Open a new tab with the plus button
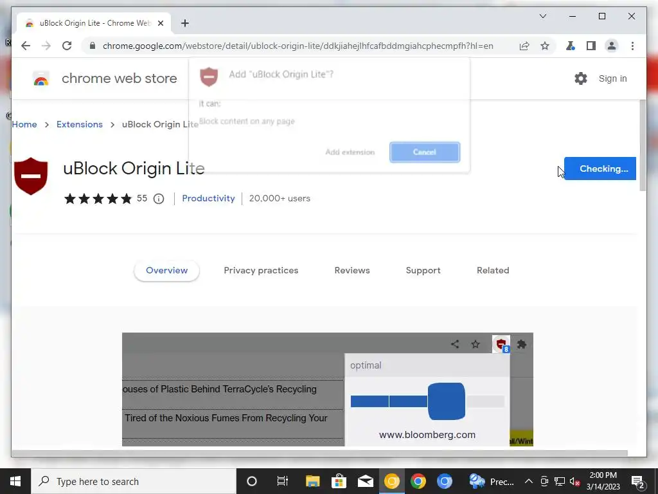 tap(184, 23)
